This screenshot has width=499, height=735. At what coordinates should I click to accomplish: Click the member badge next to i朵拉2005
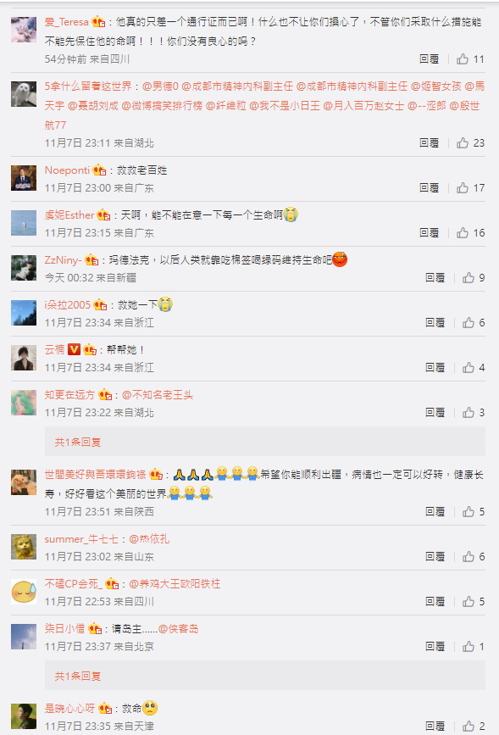[x=100, y=305]
